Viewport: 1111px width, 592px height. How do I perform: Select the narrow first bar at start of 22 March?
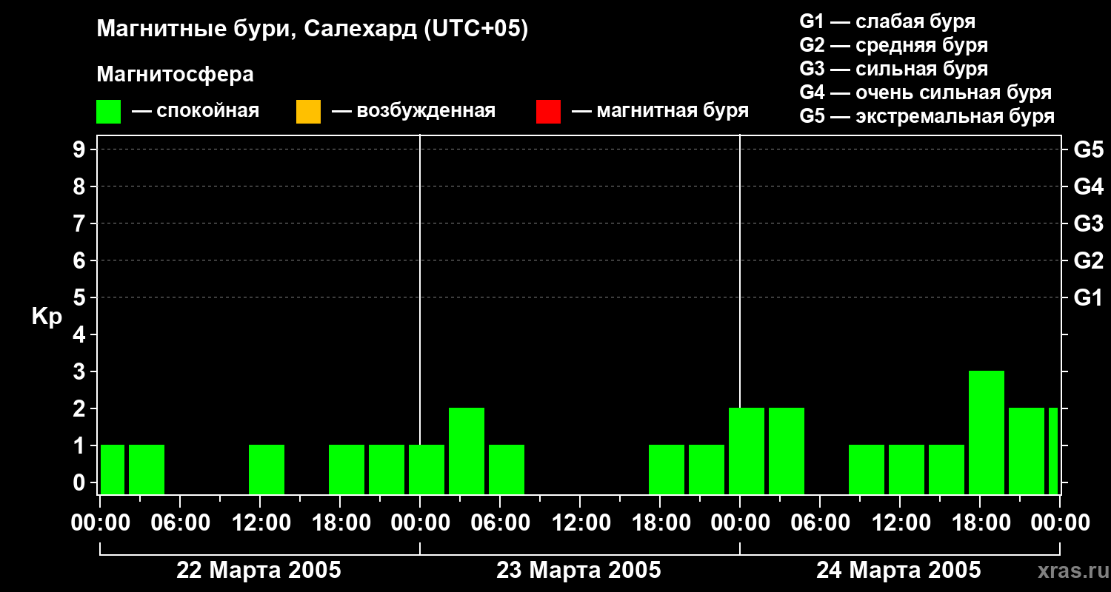coord(113,469)
